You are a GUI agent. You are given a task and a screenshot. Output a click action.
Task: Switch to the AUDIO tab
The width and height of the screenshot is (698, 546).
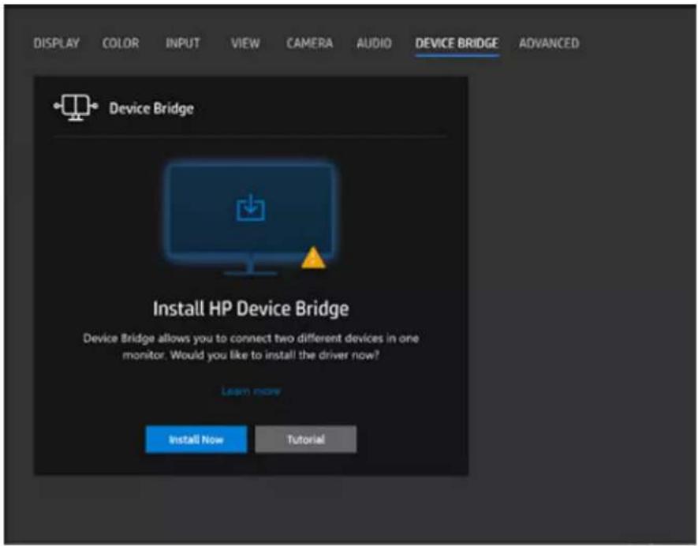(x=374, y=43)
